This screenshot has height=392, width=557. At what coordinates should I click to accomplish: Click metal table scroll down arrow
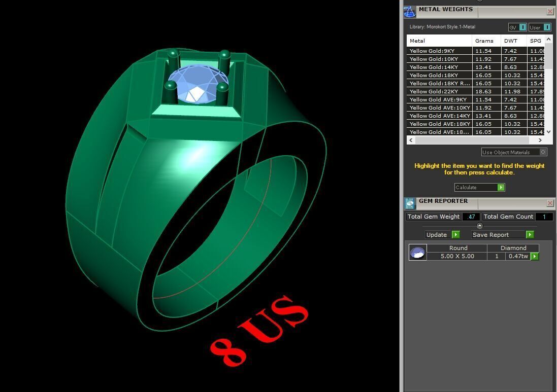(x=548, y=132)
